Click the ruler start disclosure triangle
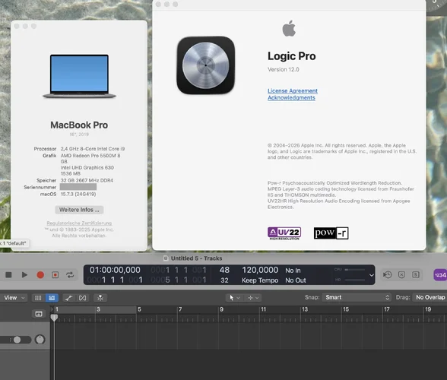 (52, 309)
